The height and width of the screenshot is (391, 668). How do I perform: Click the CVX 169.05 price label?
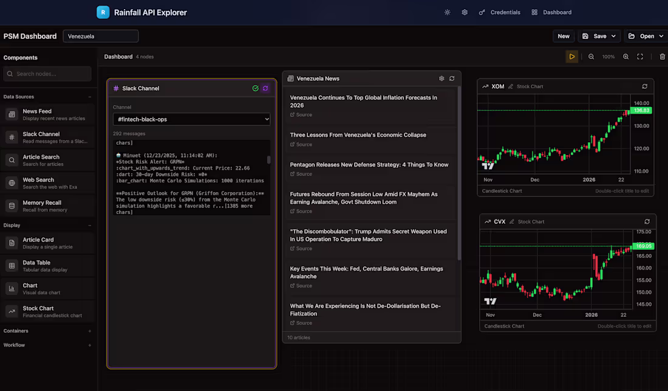[643, 246]
